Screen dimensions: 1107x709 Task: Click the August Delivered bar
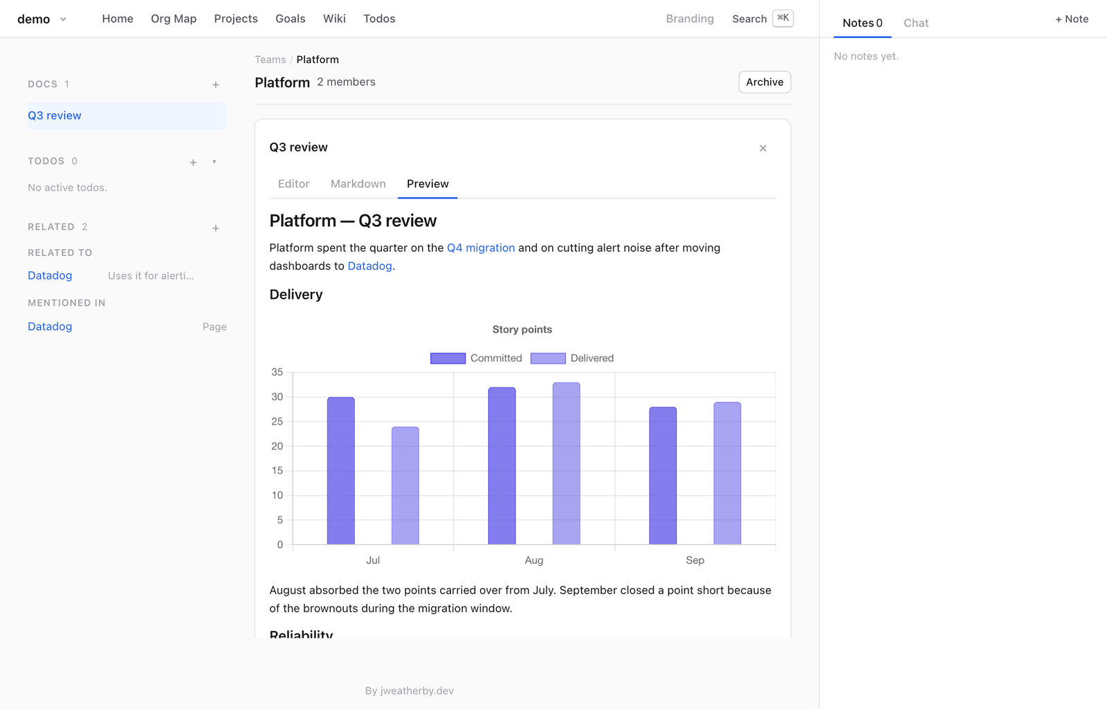(x=567, y=463)
